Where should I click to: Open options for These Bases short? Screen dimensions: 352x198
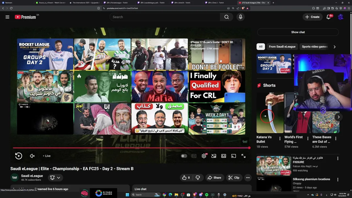pos(336,139)
